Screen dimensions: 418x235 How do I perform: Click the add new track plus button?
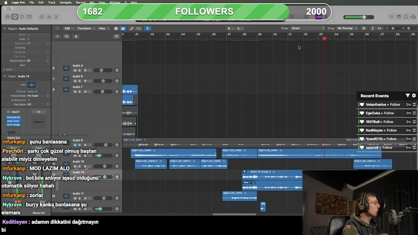click(x=57, y=36)
